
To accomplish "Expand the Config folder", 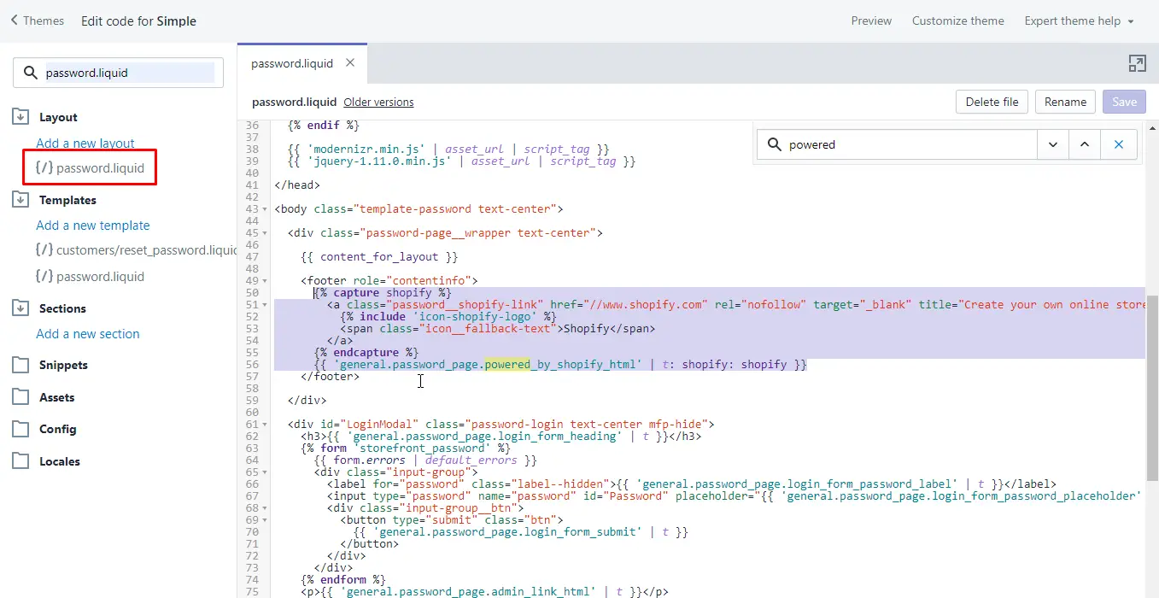I will click(x=21, y=429).
